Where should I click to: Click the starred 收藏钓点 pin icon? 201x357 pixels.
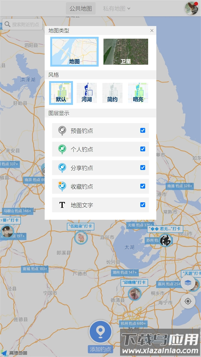click(62, 187)
